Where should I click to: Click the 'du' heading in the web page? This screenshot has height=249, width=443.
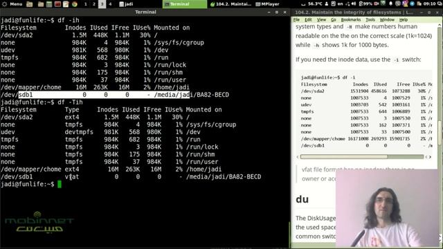(302, 199)
